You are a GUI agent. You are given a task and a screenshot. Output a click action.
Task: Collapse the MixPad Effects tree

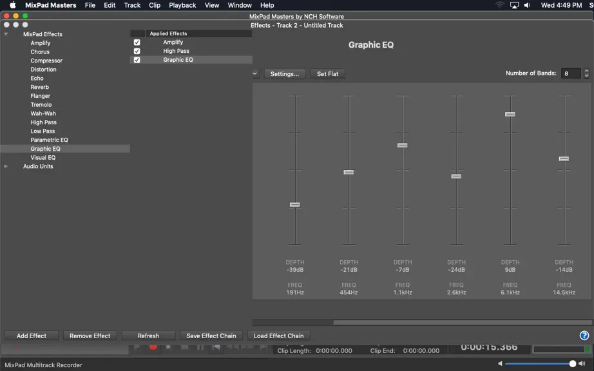(x=6, y=34)
